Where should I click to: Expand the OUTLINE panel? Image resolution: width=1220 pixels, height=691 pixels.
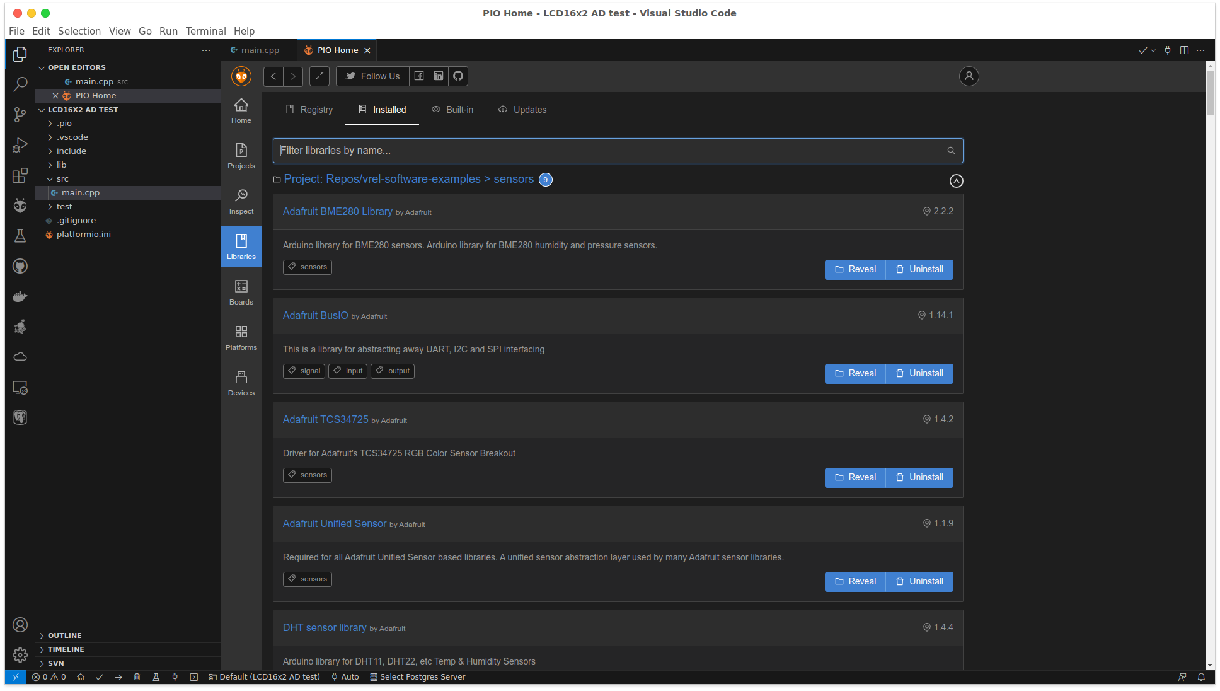point(64,636)
